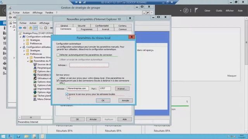The image size is (248, 139).
Task: Uncheck 'Ignorer le serveur proxy' for local addresses
Action: click(x=67, y=94)
